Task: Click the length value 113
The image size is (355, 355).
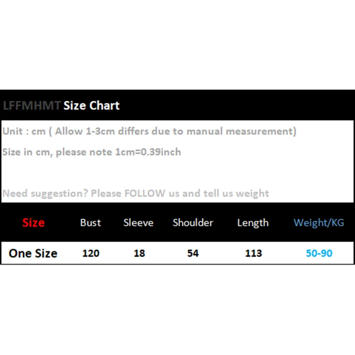Action: pyautogui.click(x=253, y=253)
